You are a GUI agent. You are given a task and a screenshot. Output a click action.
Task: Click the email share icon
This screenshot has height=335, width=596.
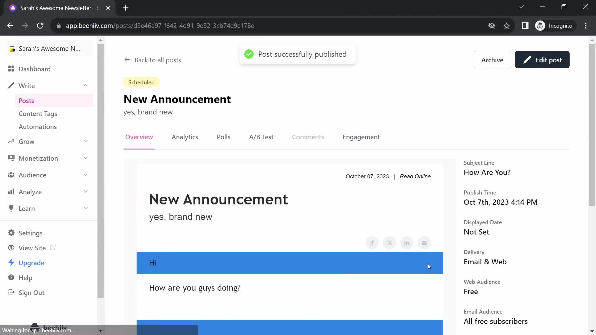tap(424, 243)
